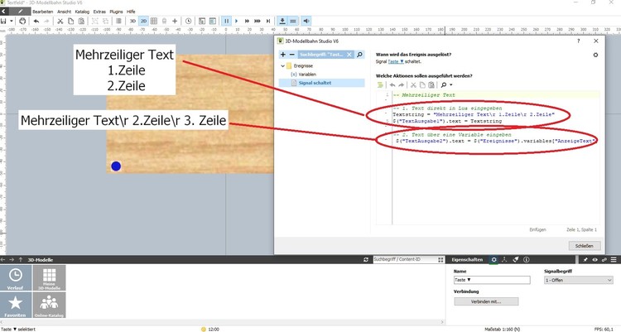621x332 pixels.
Task: Click the catalog grid view icon
Action: click(x=440, y=259)
